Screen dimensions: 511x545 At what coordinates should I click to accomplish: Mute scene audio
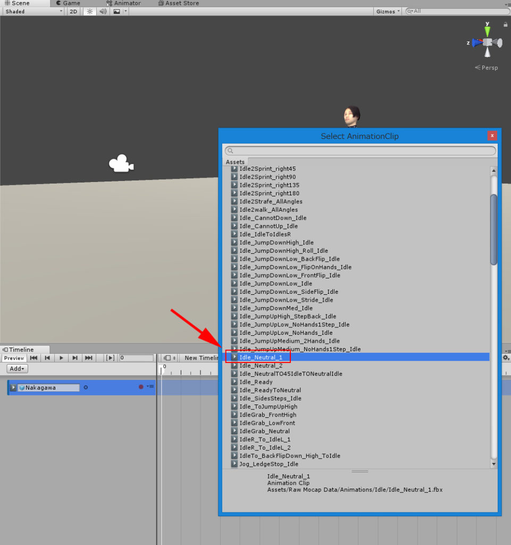(x=103, y=11)
